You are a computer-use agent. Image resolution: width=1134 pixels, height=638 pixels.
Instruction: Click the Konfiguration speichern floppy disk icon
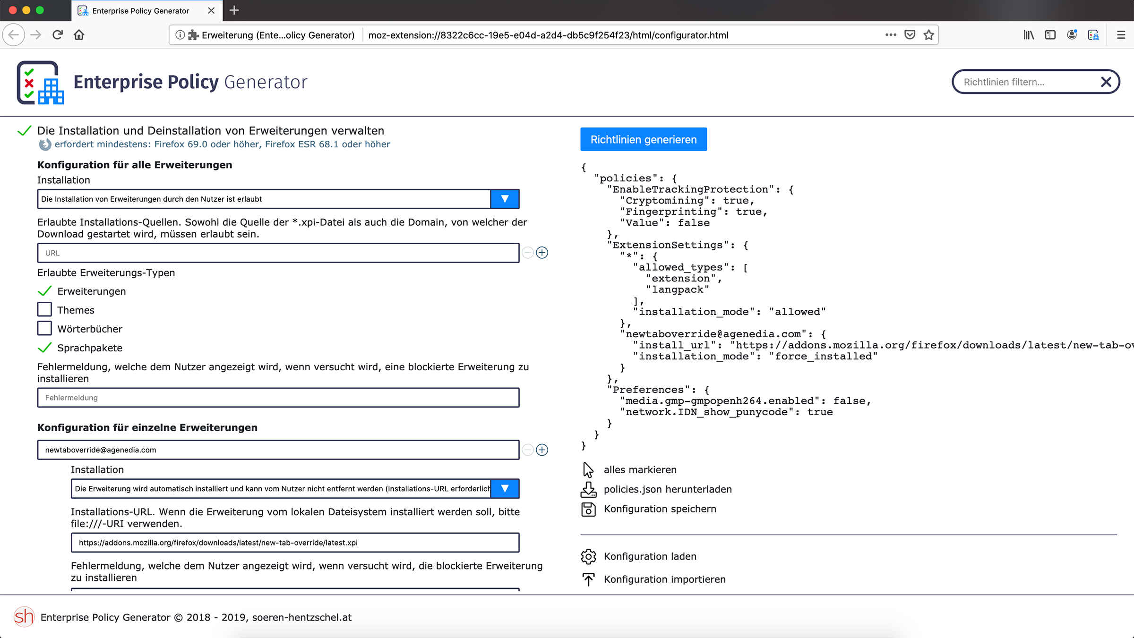tap(588, 509)
